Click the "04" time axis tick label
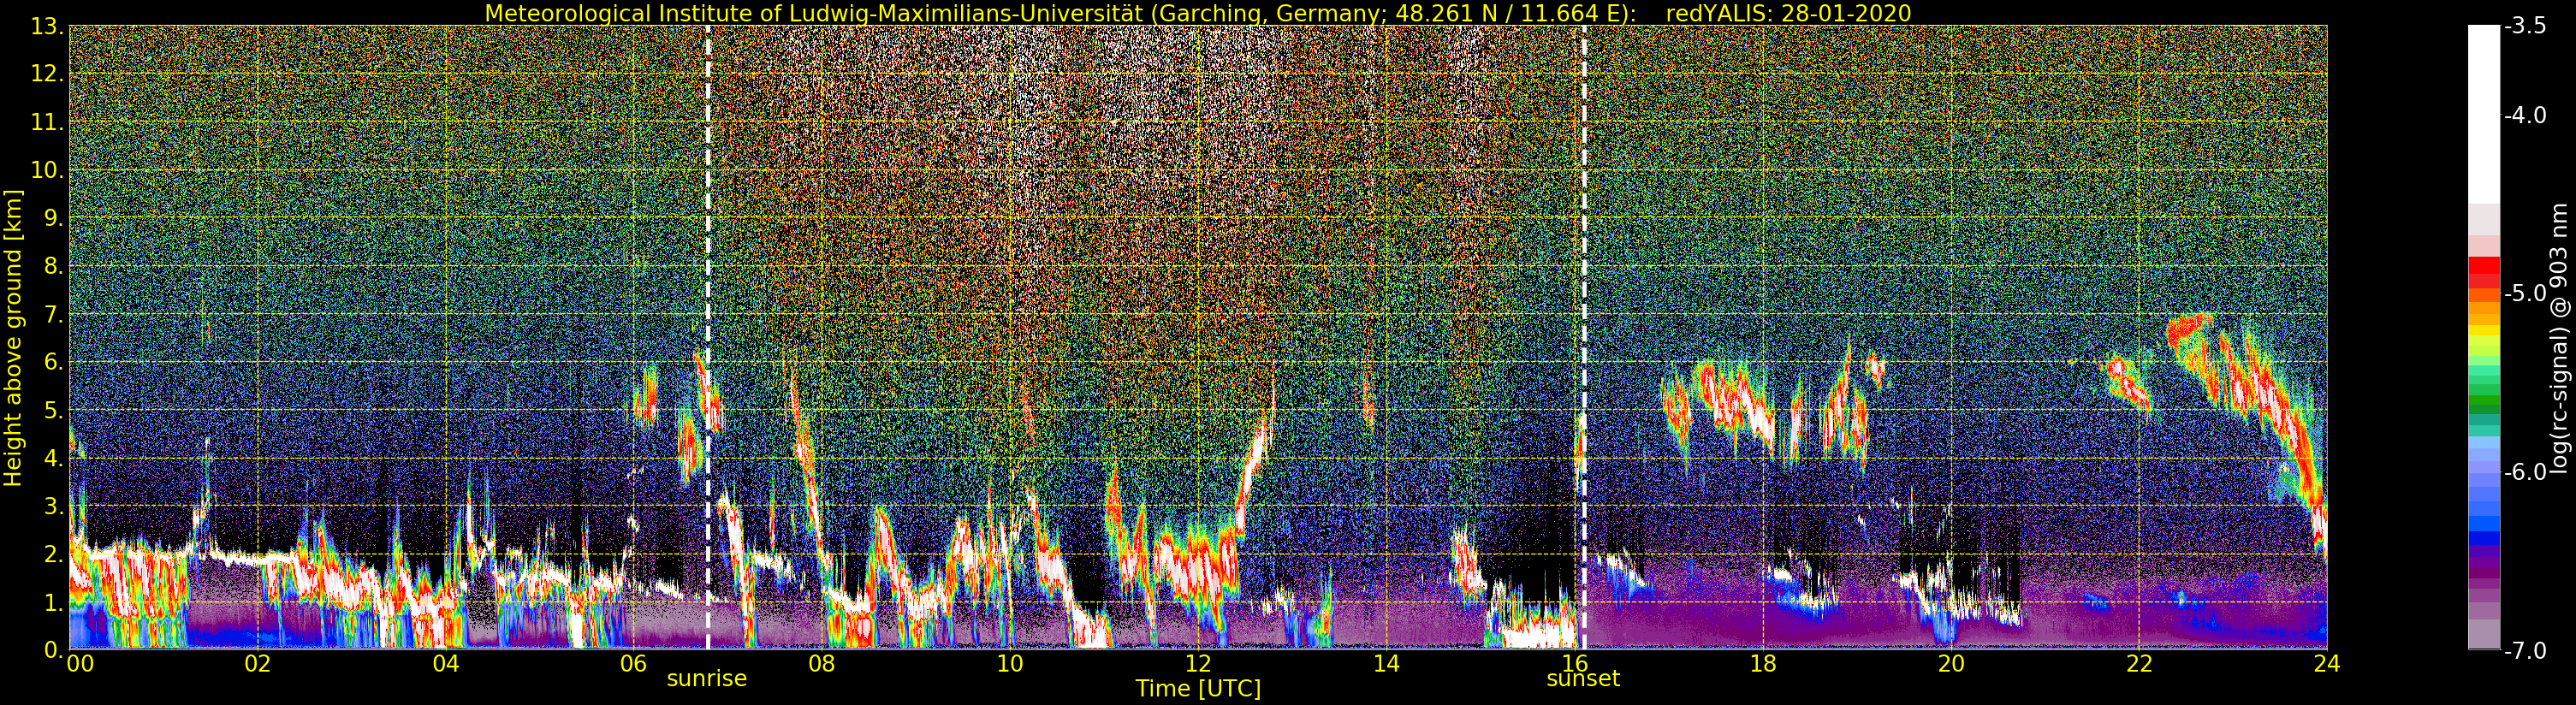Image resolution: width=2576 pixels, height=705 pixels. (446, 663)
